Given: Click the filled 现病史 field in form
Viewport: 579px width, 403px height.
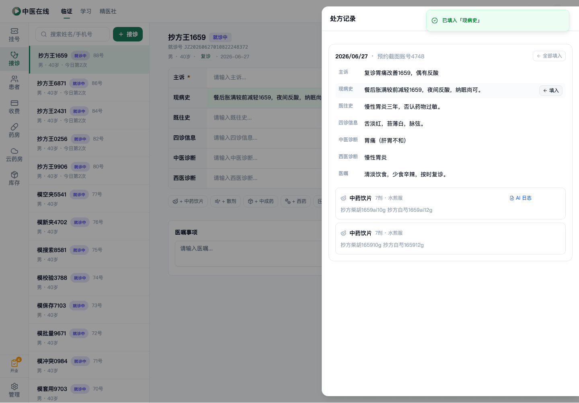Looking at the screenshot, I should (x=265, y=97).
